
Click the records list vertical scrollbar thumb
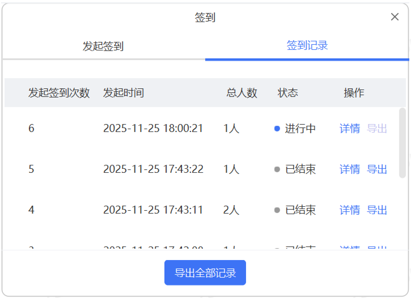click(402, 143)
